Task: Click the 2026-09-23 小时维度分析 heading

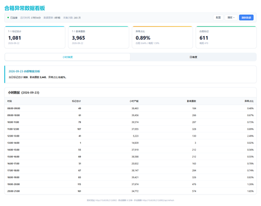Action: (25, 71)
